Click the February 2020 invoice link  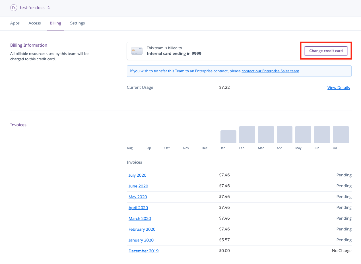coord(142,229)
